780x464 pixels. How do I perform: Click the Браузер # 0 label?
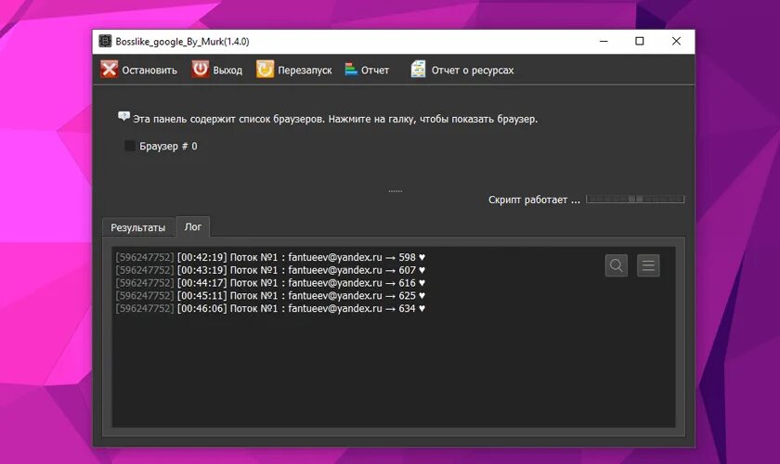coord(168,147)
